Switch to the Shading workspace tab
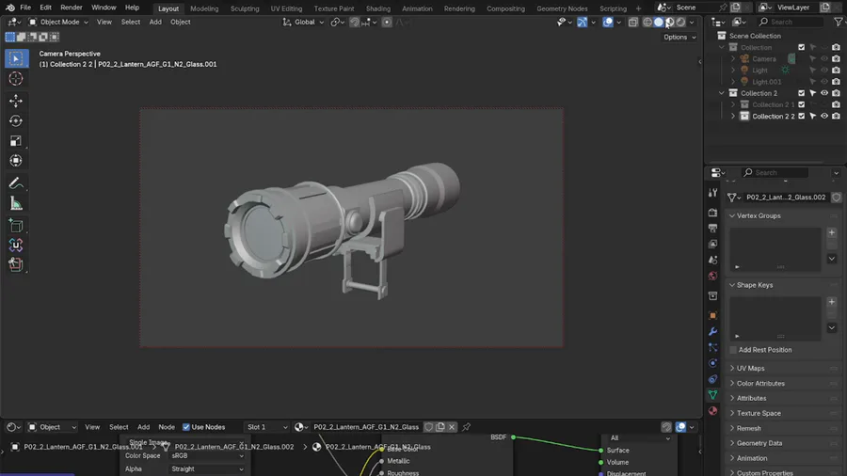Screen dimensions: 847x476 point(378,8)
